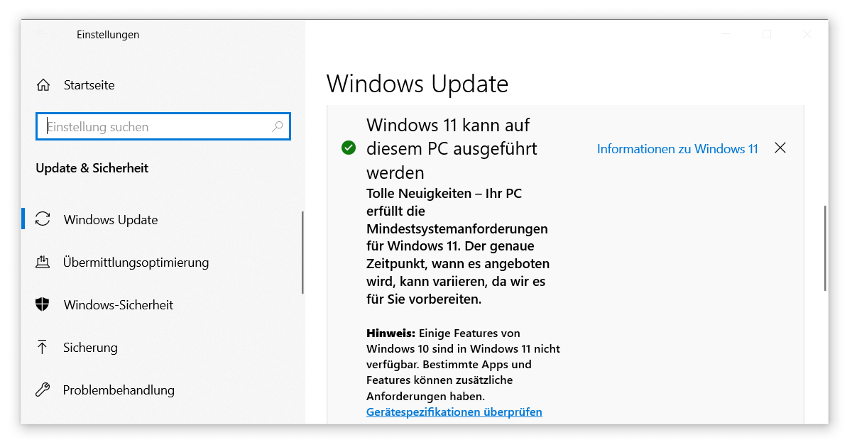Click the home icon next to Startseite

pyautogui.click(x=43, y=84)
